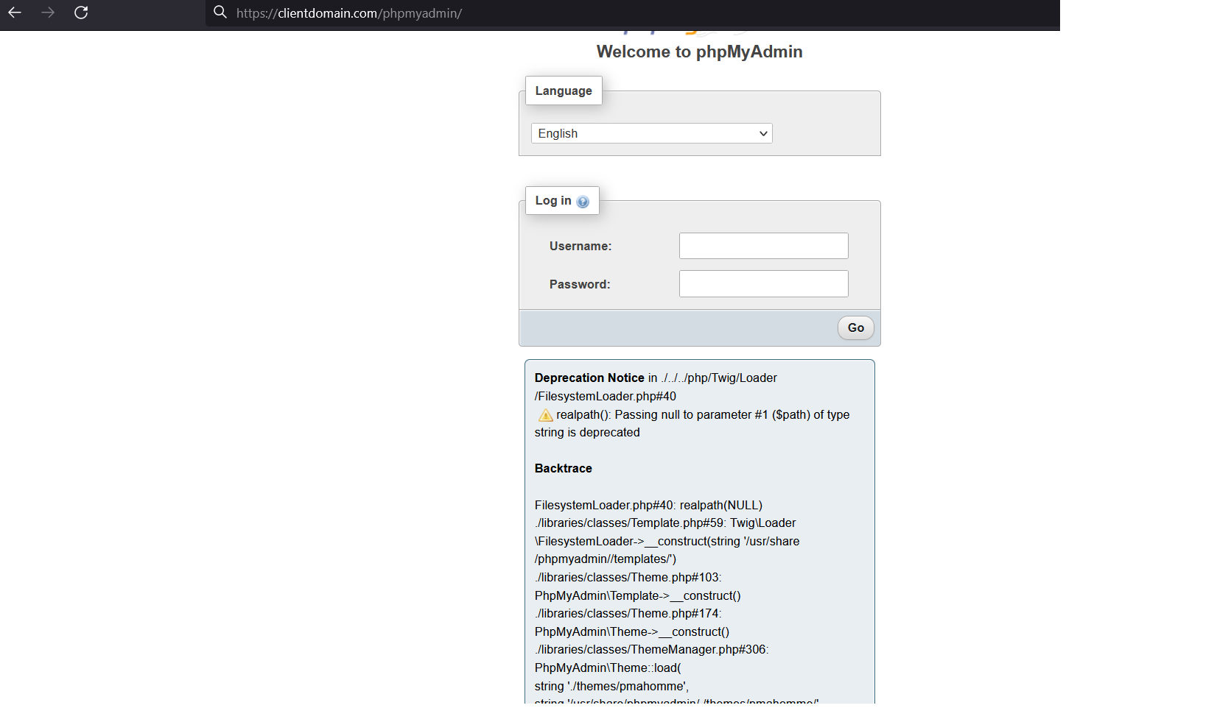Click the 'string is deprecated' message text

(587, 432)
